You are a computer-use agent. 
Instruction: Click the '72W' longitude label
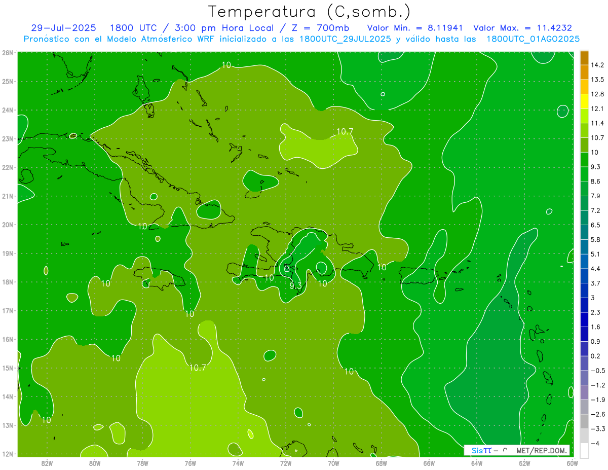click(x=286, y=462)
